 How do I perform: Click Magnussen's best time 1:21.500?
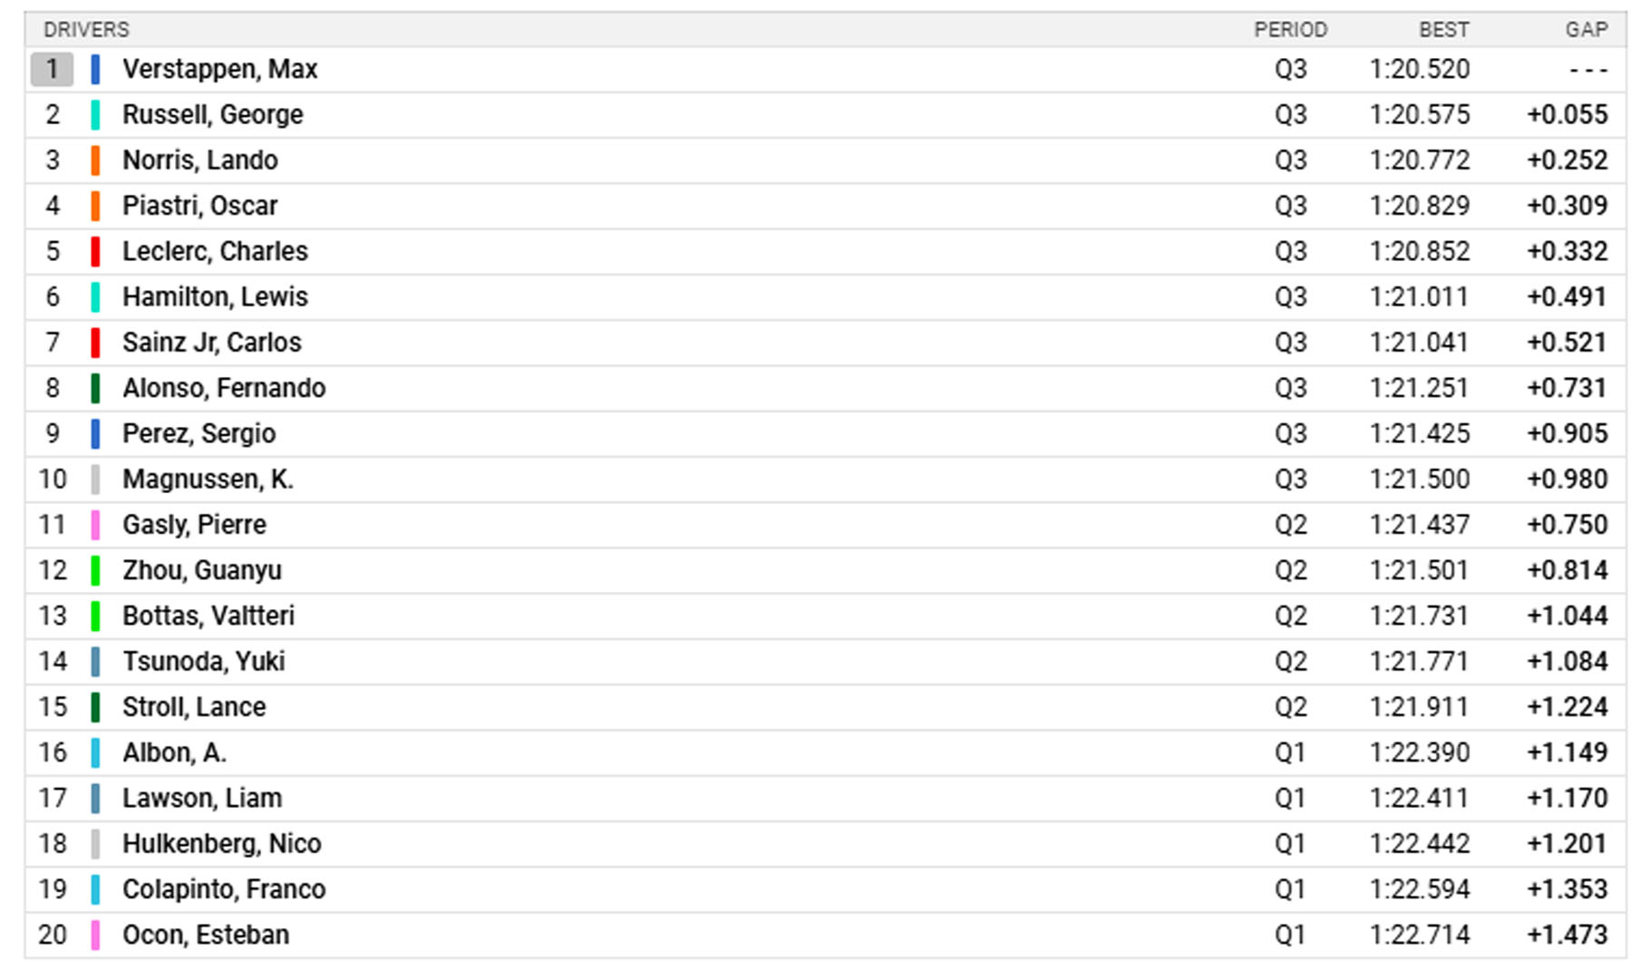point(1419,480)
